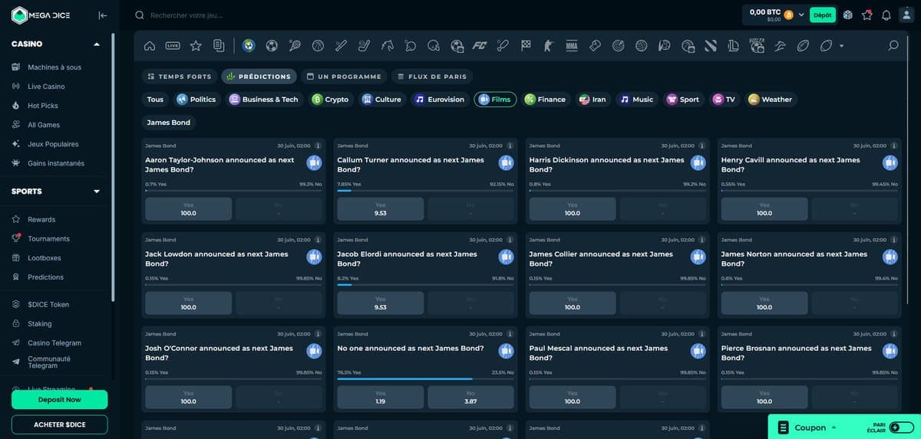The height and width of the screenshot is (439, 921).
Task: Open Casino Telegram in sidebar
Action: click(54, 343)
